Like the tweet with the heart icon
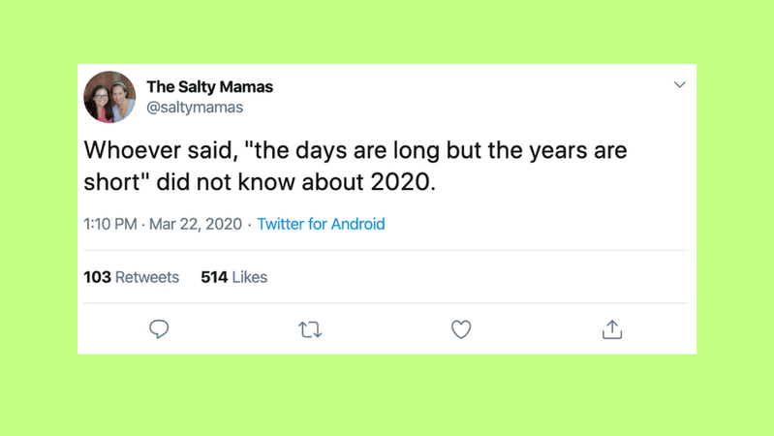This screenshot has width=774, height=436. [x=461, y=329]
